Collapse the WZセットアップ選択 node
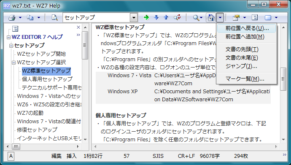Screen dimensions: 291x165 [x=13, y=62]
